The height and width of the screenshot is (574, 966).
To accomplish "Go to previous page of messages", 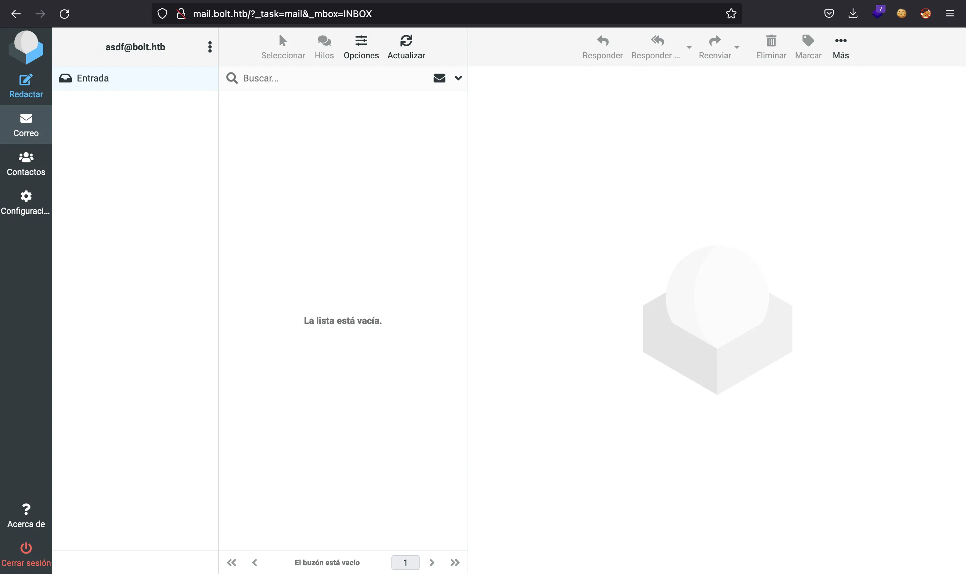I will click(x=255, y=562).
